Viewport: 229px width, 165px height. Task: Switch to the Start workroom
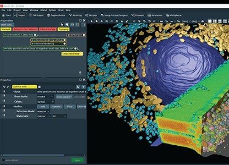6,15
